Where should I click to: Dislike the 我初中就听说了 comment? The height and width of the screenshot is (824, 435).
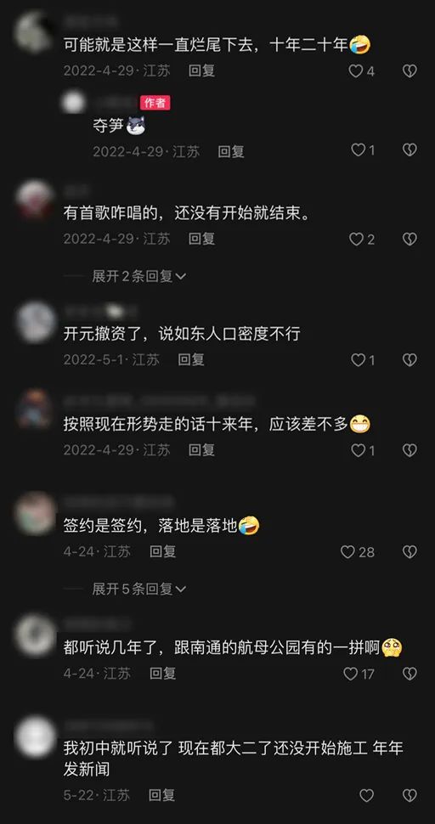tap(410, 796)
